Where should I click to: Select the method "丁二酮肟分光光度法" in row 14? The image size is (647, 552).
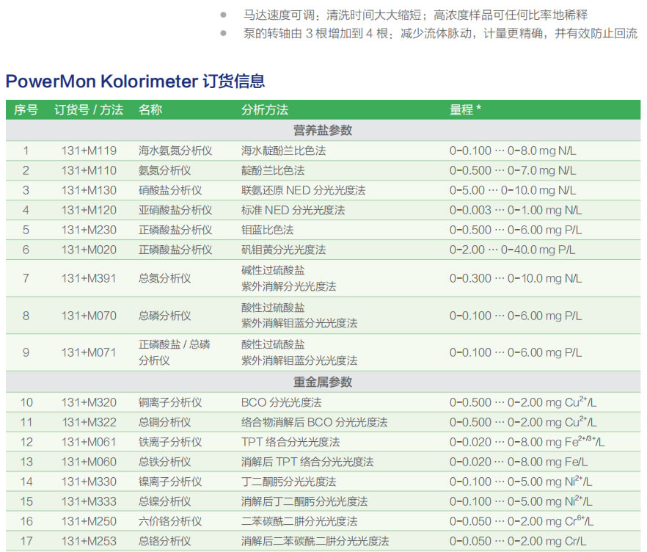coord(289,482)
